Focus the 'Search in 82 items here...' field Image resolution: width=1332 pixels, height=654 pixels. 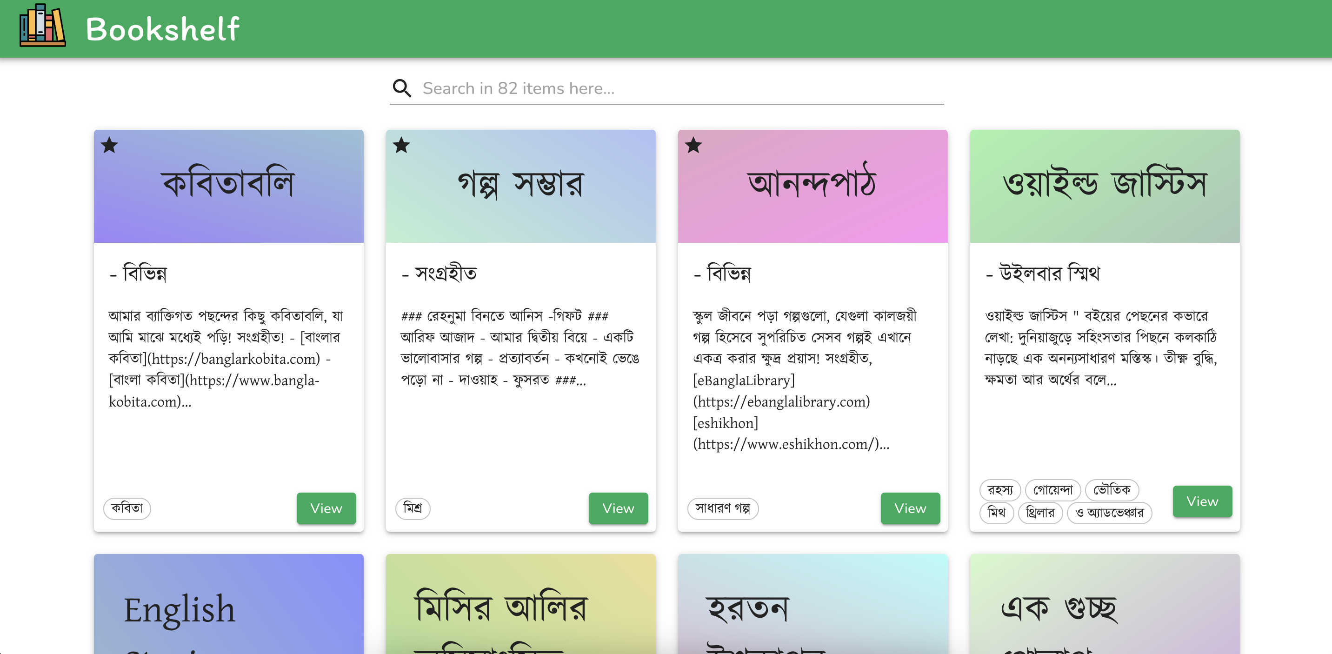[x=682, y=88]
